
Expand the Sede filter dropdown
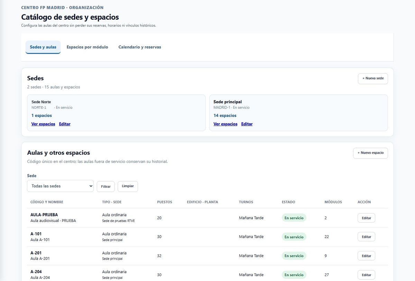point(61,186)
